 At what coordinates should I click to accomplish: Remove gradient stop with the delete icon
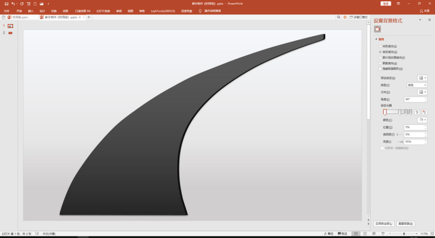[x=424, y=111]
